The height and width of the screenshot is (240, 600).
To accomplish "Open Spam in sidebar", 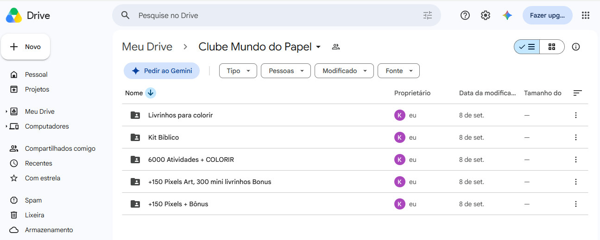I will tap(33, 200).
